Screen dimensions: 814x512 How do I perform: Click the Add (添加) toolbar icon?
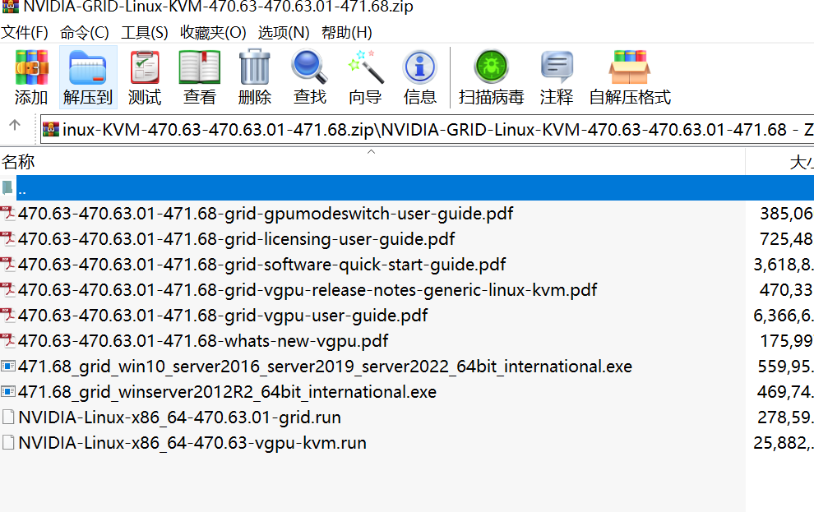[x=31, y=67]
